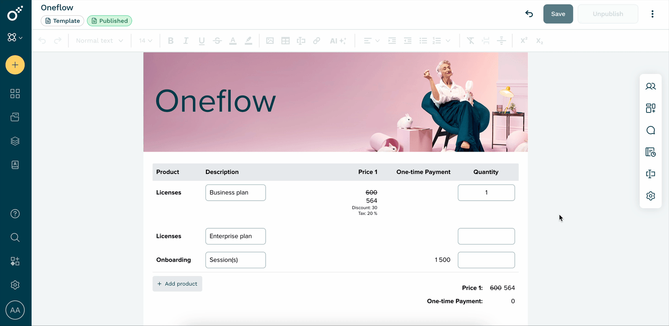
Task: Decrease indent in toolbar
Action: (x=408, y=41)
